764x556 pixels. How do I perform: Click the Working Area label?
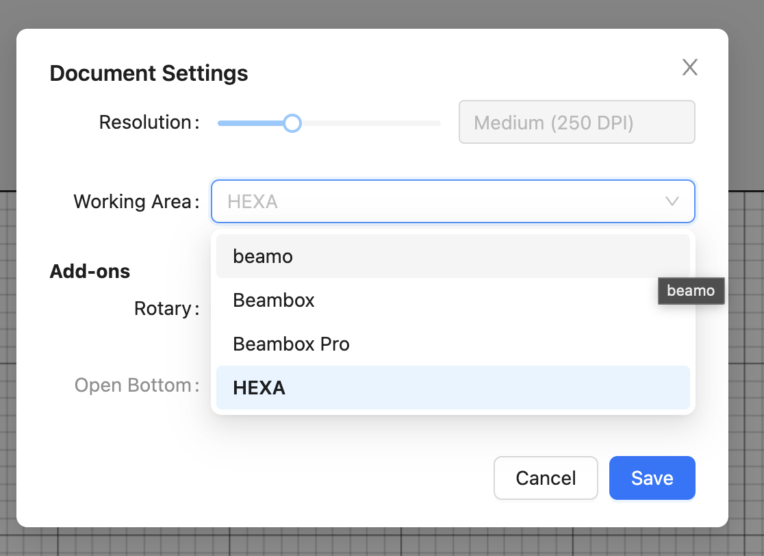(132, 202)
